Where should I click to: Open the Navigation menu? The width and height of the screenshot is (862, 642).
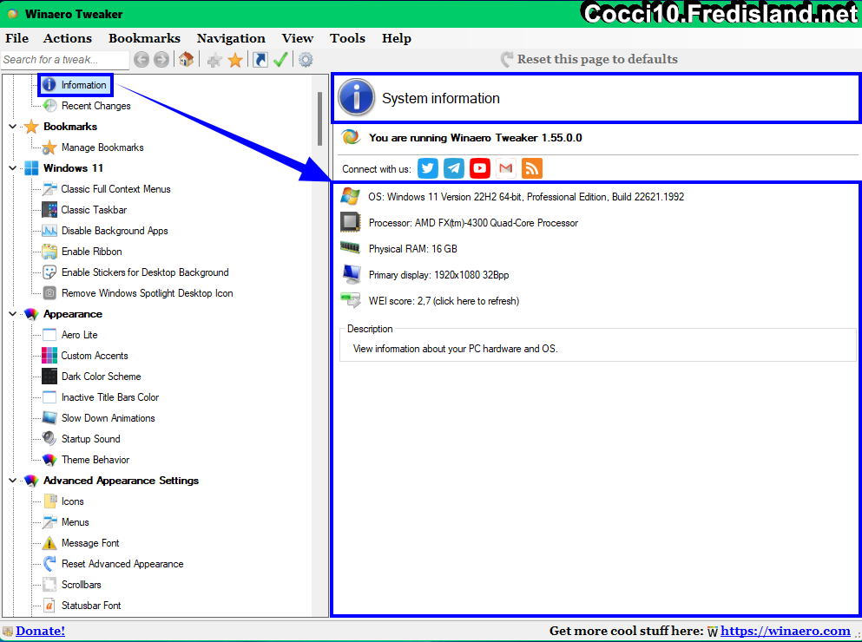[x=231, y=38]
